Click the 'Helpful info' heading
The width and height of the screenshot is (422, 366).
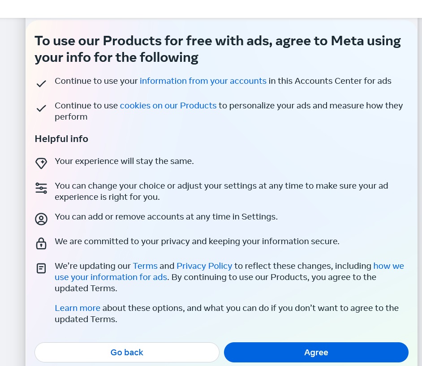pos(61,139)
